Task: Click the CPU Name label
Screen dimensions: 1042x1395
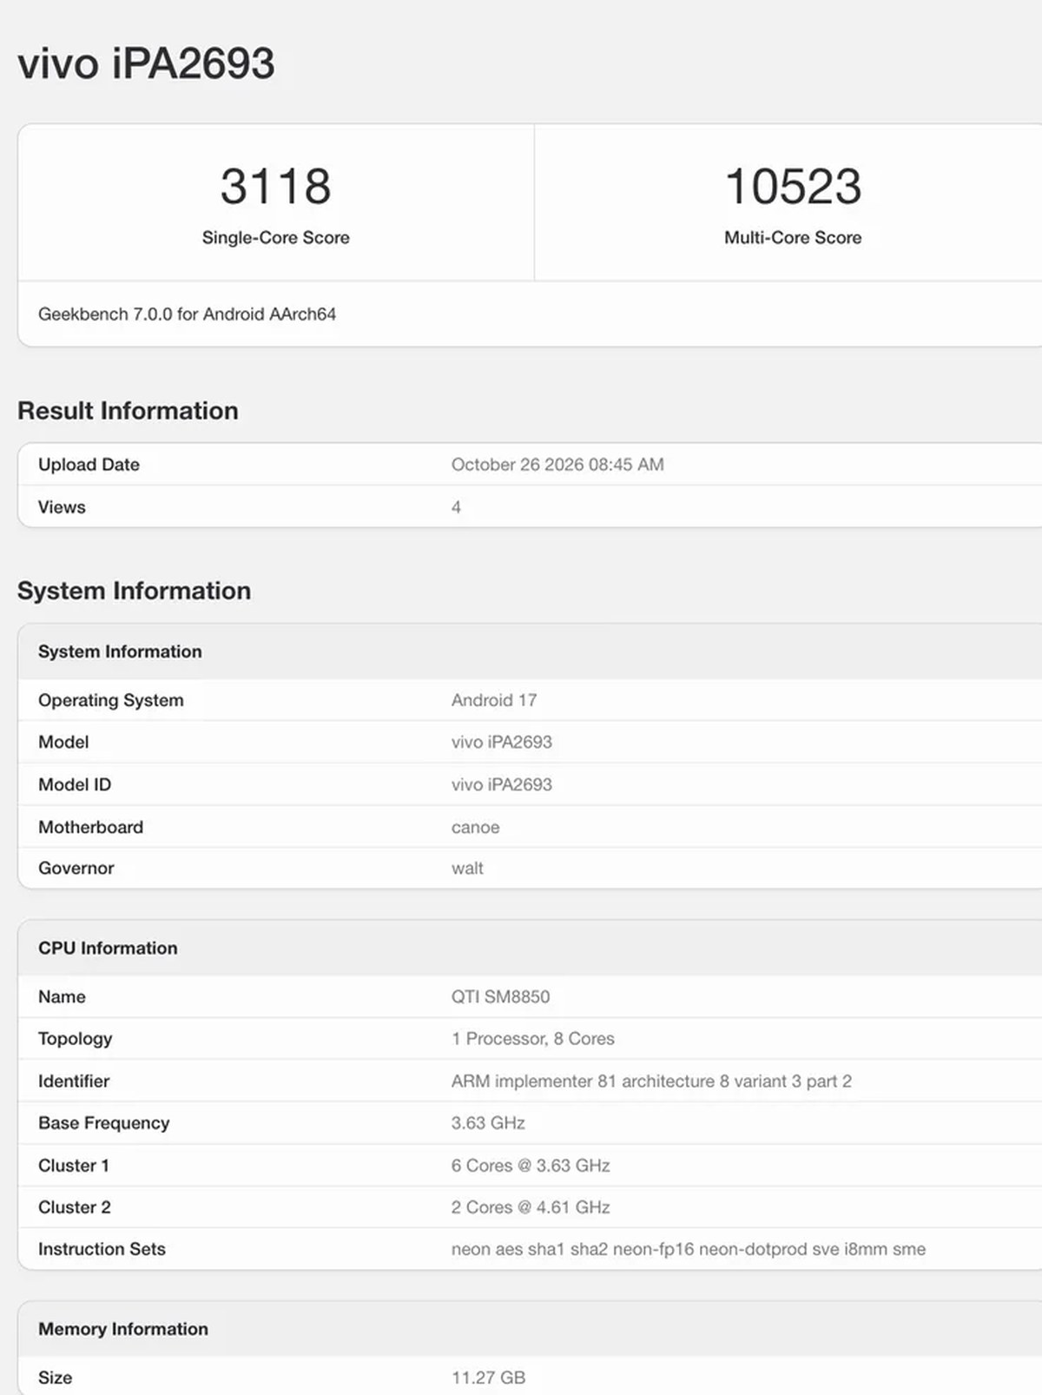Action: tap(62, 996)
